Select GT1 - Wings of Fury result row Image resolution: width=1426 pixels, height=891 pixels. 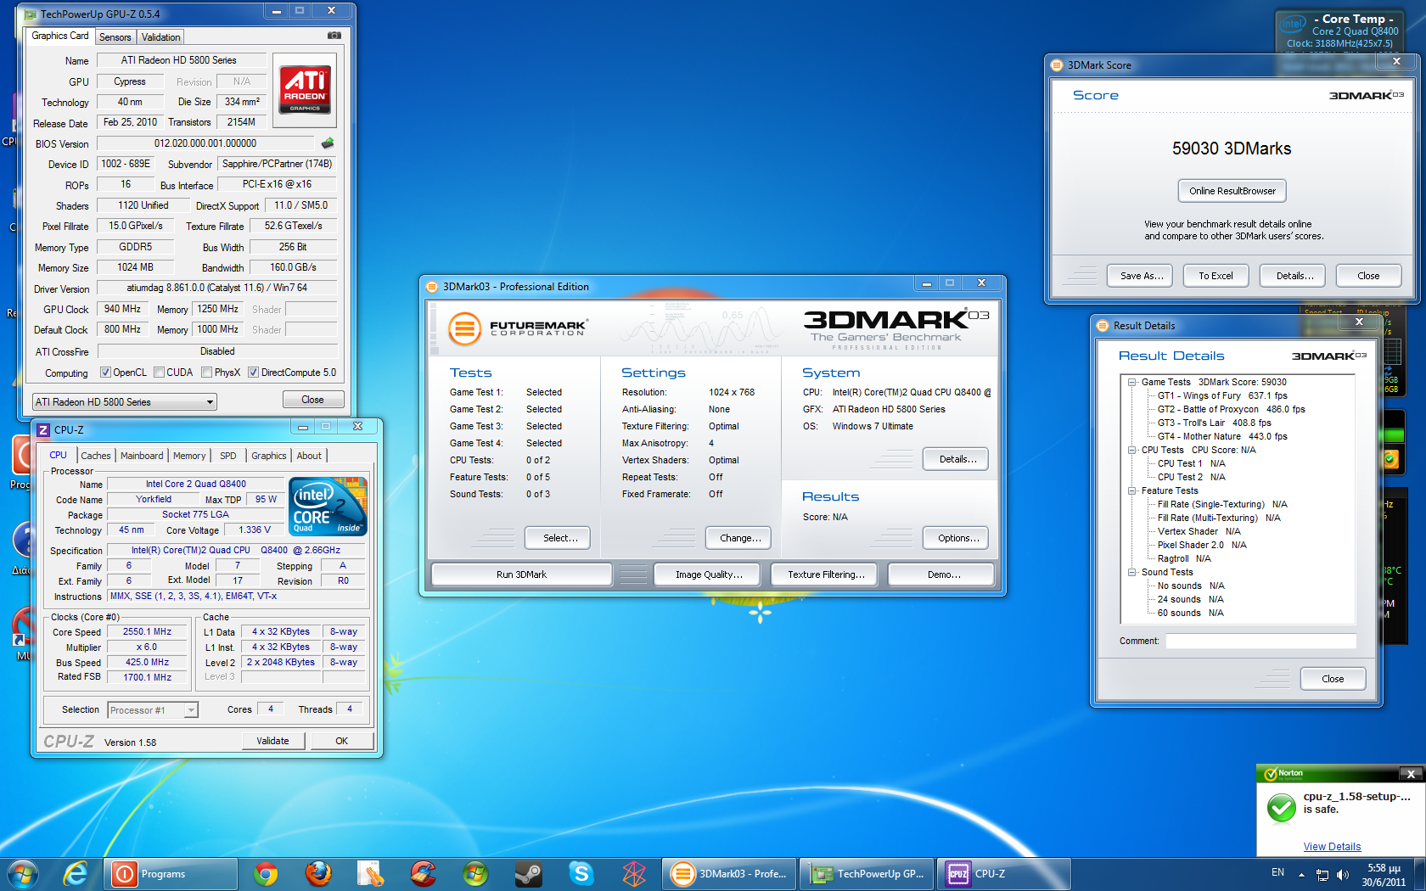pos(1222,396)
